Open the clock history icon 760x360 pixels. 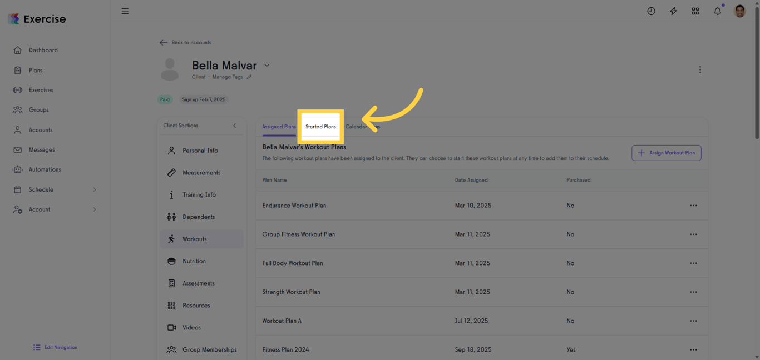(651, 11)
